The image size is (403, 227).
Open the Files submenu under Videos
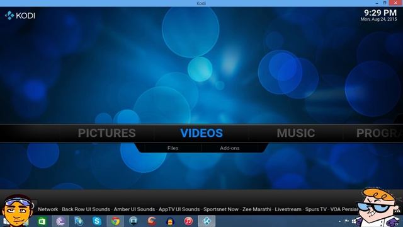pos(173,148)
